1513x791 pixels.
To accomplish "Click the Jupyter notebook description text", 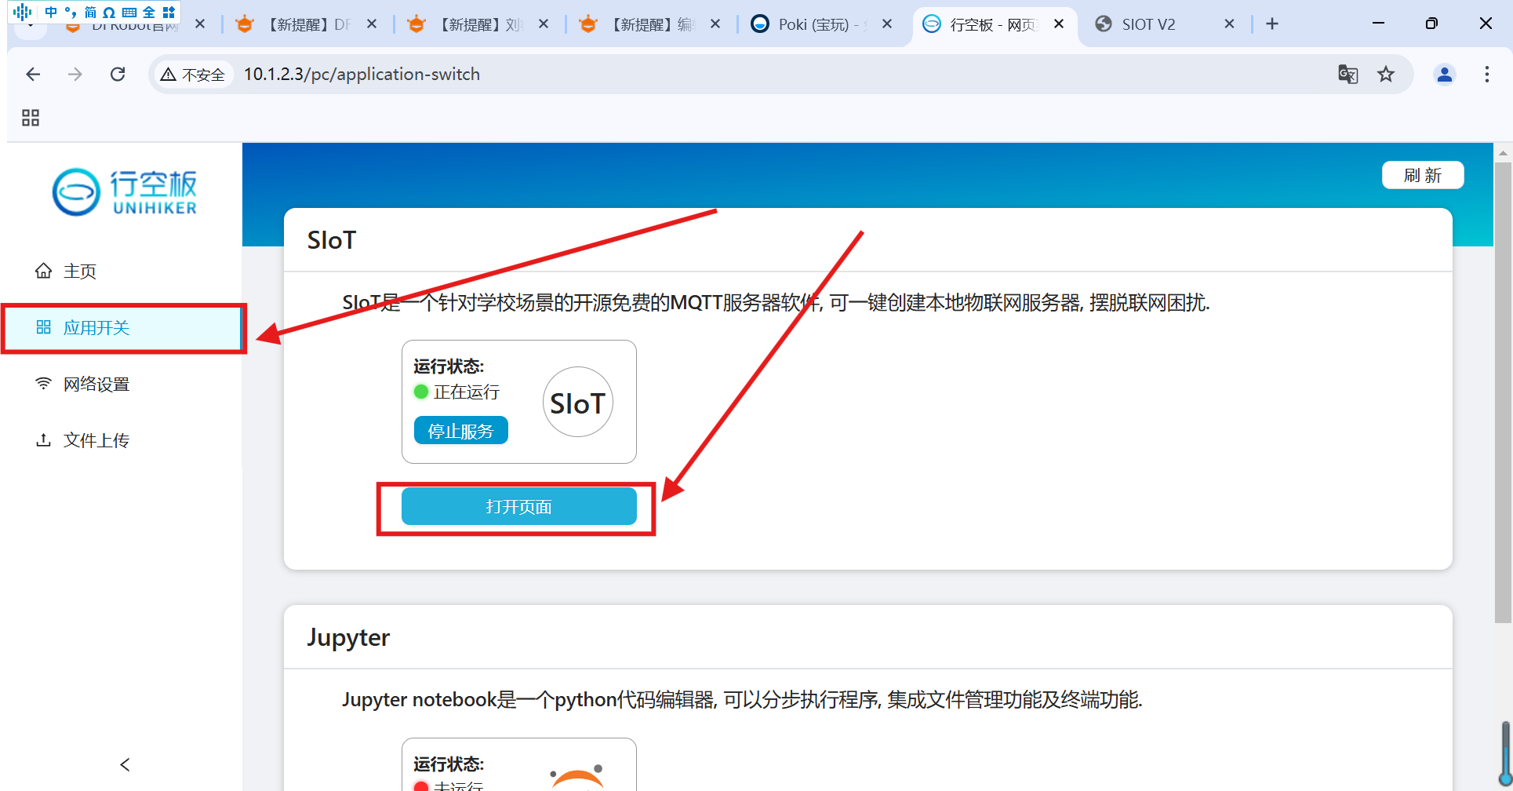I will [x=742, y=699].
